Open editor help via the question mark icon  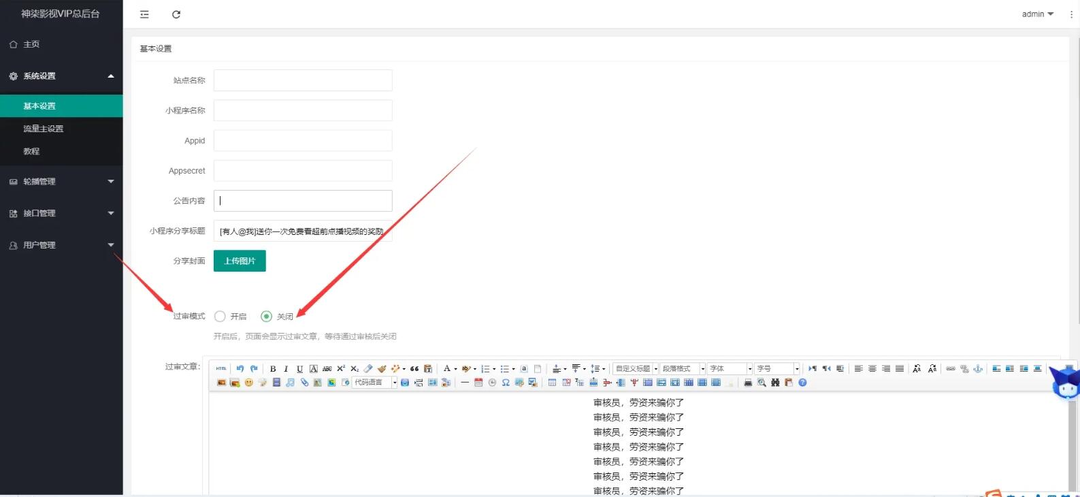click(x=802, y=383)
